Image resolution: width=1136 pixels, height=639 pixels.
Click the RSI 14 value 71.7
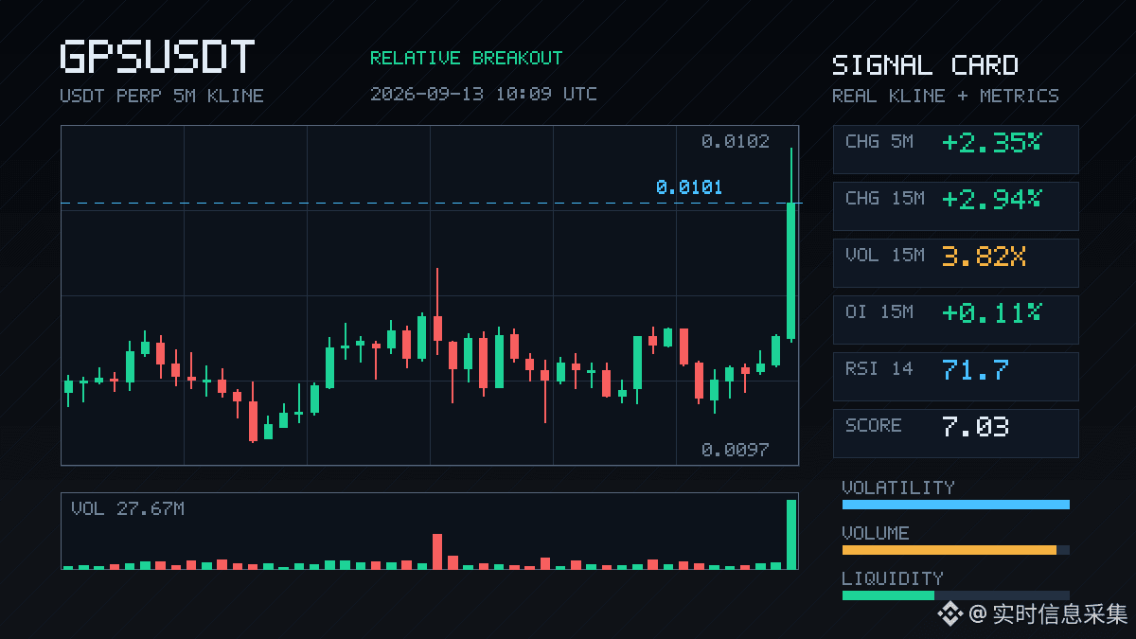[975, 370]
